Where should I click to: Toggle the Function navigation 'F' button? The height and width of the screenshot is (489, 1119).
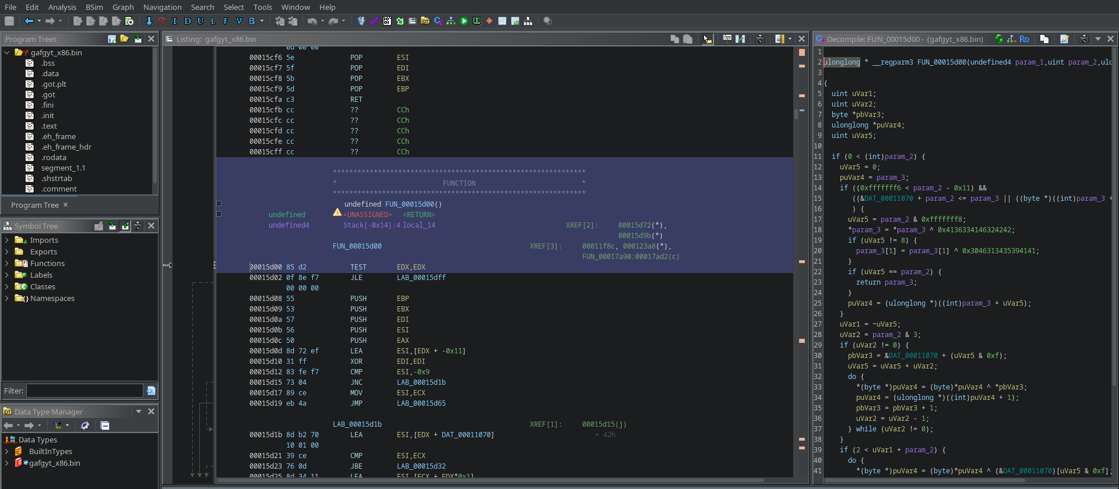(226, 21)
